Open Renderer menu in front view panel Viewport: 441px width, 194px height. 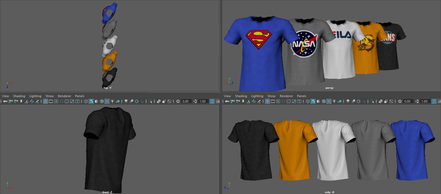click(x=64, y=96)
